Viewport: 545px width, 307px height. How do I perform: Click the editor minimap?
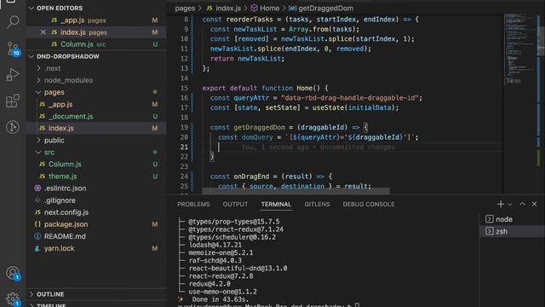(x=520, y=49)
